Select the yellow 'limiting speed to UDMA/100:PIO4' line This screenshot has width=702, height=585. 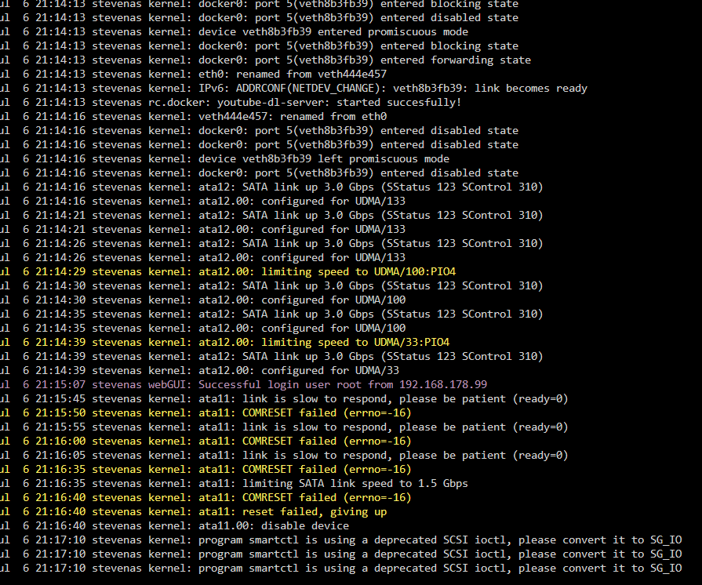(228, 271)
